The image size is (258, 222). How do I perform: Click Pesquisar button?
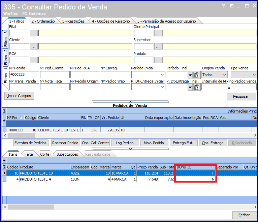click(241, 96)
